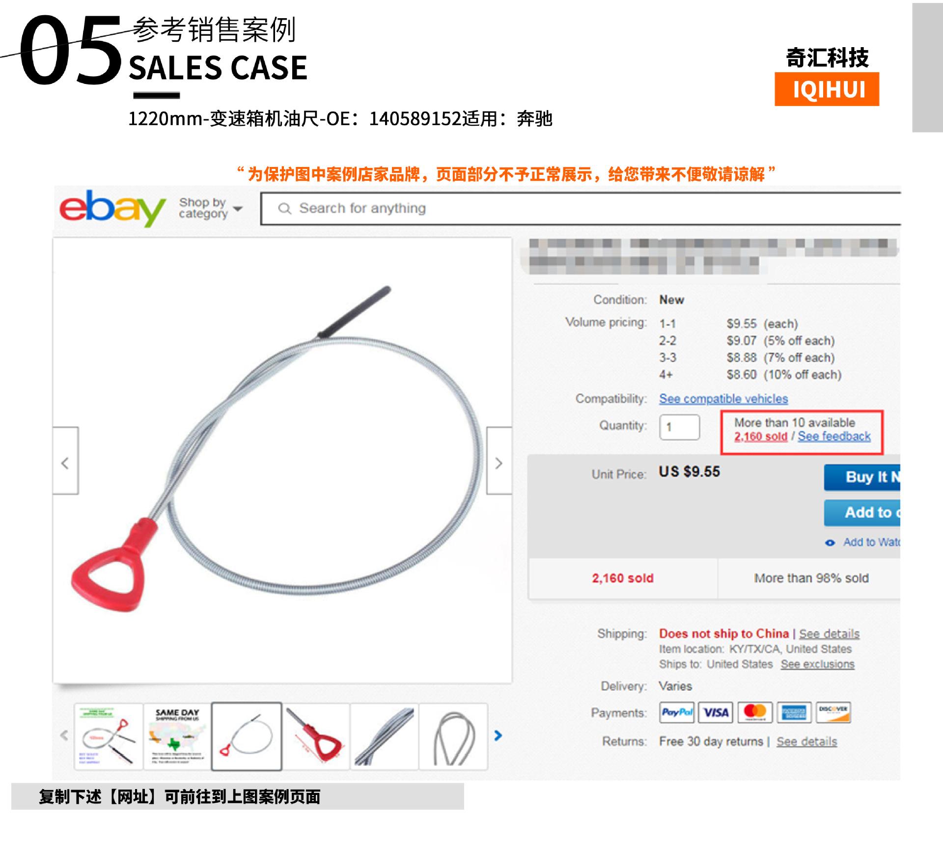Click the Add to Watchlist eye icon
This screenshot has height=848, width=943.
point(830,543)
